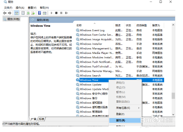Click the scrollbar up arrow
The height and width of the screenshot is (132, 183).
(x=173, y=25)
